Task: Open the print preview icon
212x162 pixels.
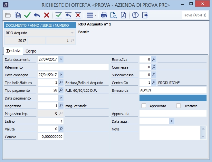Action: [113, 15]
